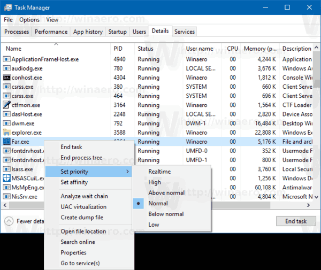Switch to the Users tab

139,32
